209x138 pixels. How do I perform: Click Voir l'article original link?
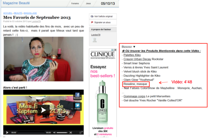[103, 17]
